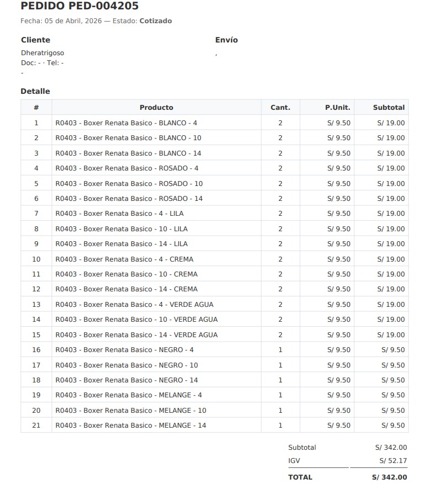Click the Detalle section heading
Screen dimensions: 425x484
(35, 92)
